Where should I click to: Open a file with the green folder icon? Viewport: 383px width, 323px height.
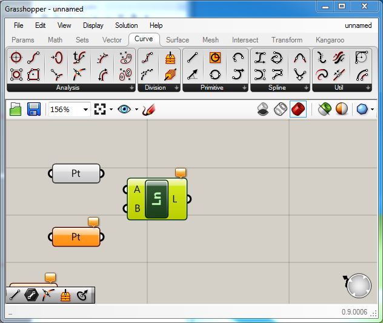[15, 109]
